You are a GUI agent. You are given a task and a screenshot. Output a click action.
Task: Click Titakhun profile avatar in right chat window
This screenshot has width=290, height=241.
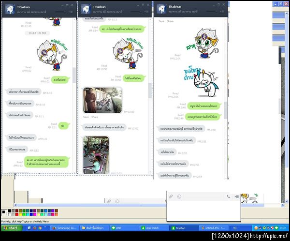pos(161,9)
